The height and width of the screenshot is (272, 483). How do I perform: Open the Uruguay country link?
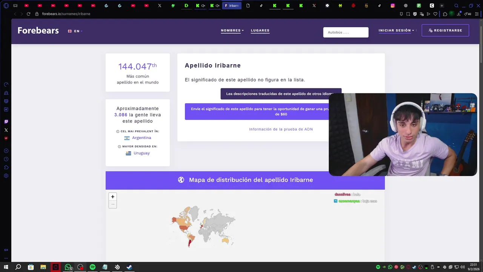142,153
